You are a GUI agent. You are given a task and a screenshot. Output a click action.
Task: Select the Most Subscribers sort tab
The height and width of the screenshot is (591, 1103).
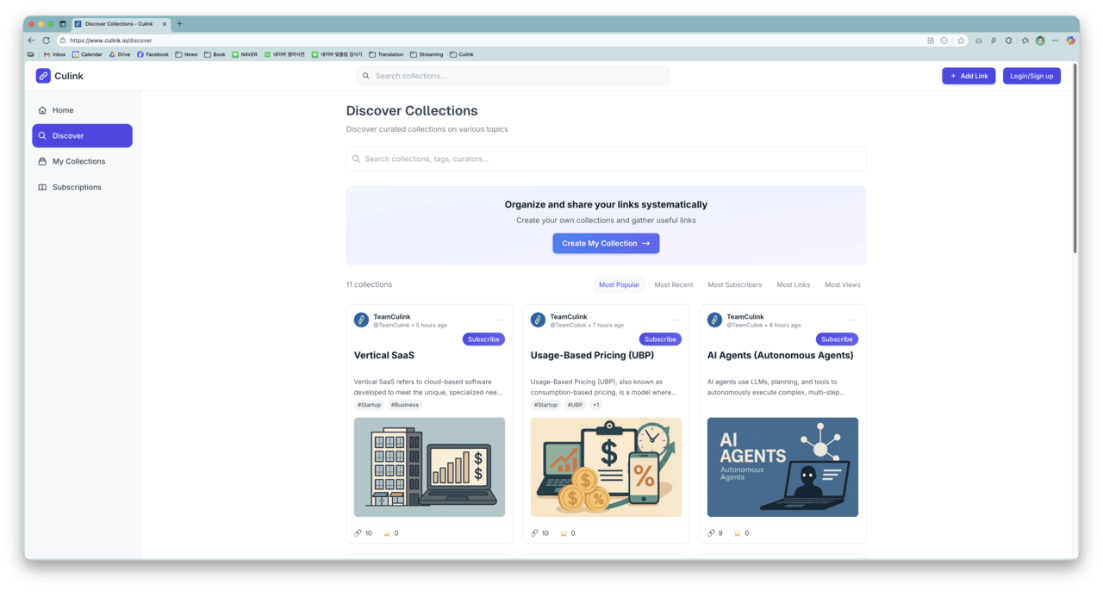pyautogui.click(x=733, y=284)
